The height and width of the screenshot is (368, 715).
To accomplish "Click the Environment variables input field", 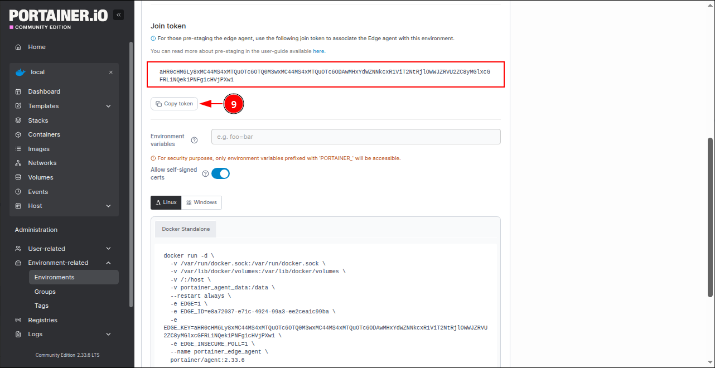I will (x=355, y=137).
